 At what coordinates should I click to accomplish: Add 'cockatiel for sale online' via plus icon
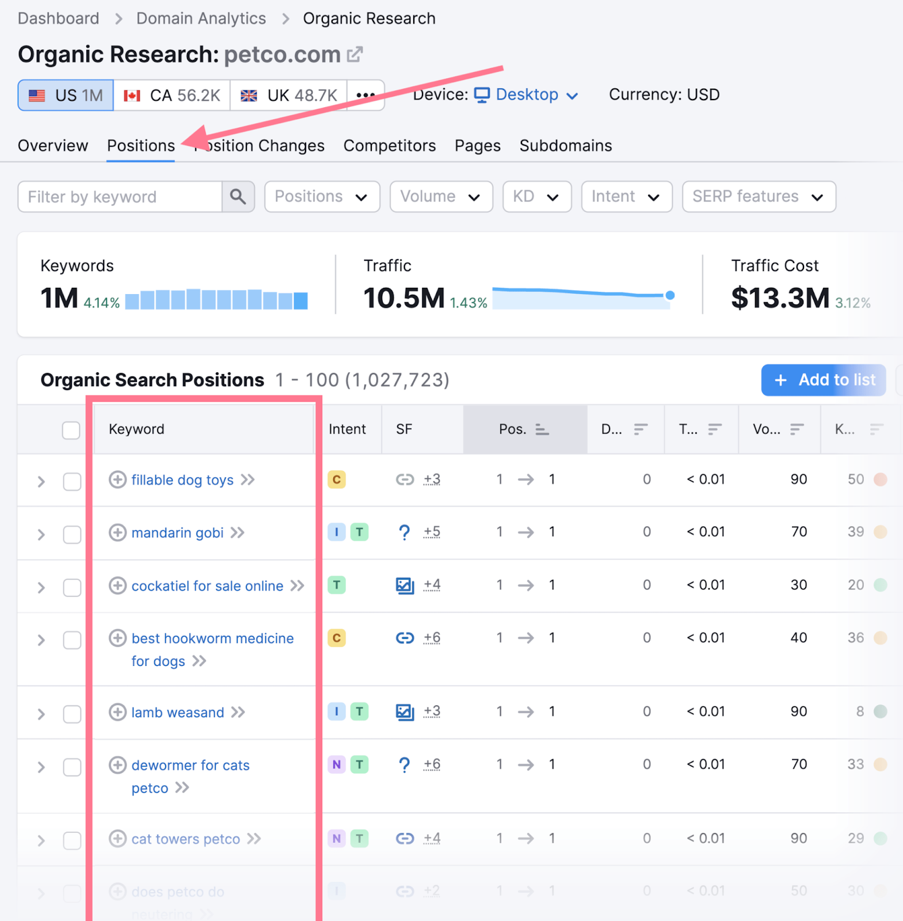[117, 585]
